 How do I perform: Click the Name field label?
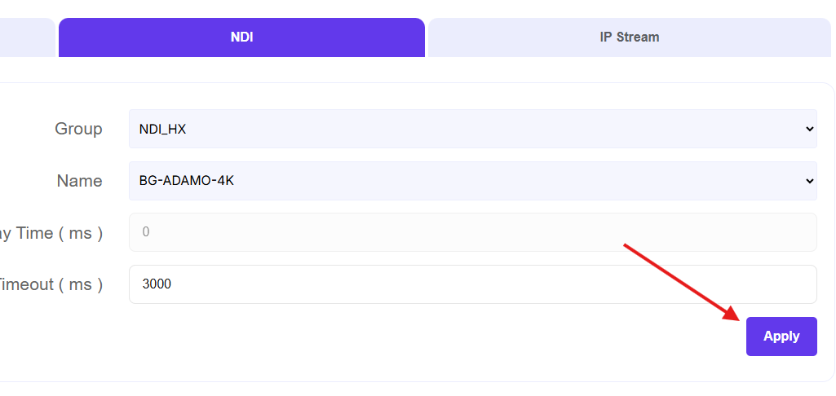(79, 181)
